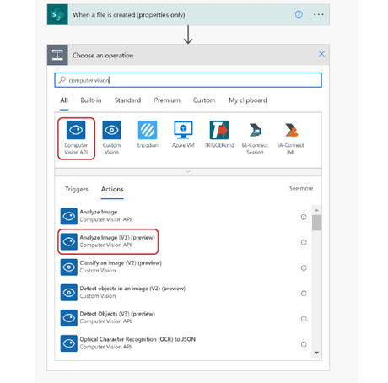The image size is (388, 383).
Task: Switch to the Premium tab
Action: 167,100
